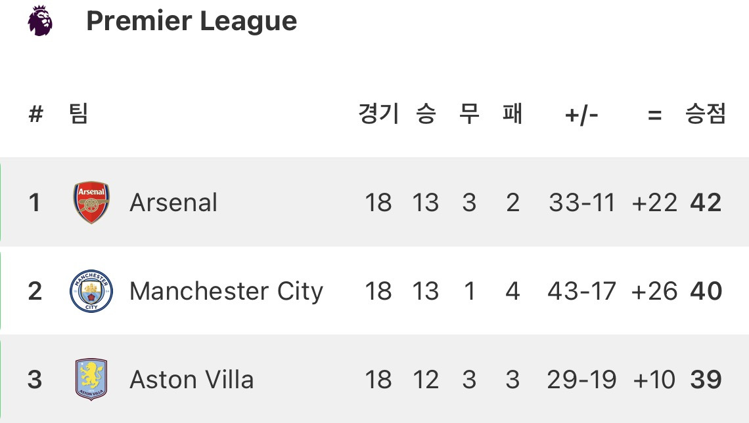Sort by the 패 losses column header
This screenshot has height=423, width=749.
click(x=512, y=115)
